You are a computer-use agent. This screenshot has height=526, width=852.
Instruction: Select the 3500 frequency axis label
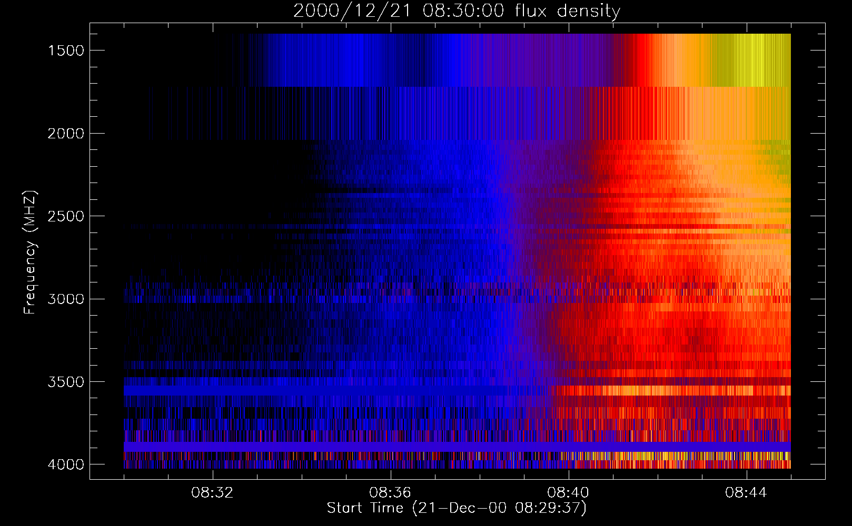[66, 382]
